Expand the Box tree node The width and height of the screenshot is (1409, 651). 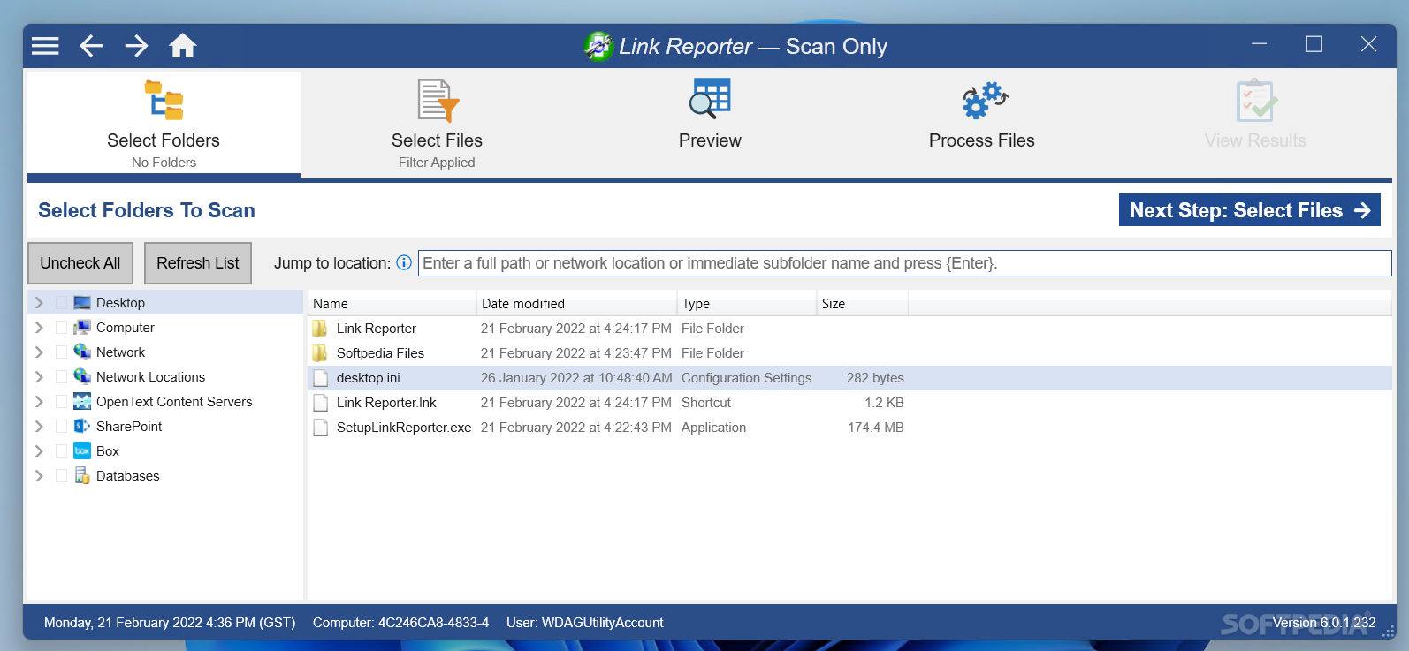coord(39,451)
